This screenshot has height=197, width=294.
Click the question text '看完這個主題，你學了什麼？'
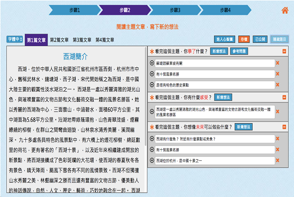181,52
